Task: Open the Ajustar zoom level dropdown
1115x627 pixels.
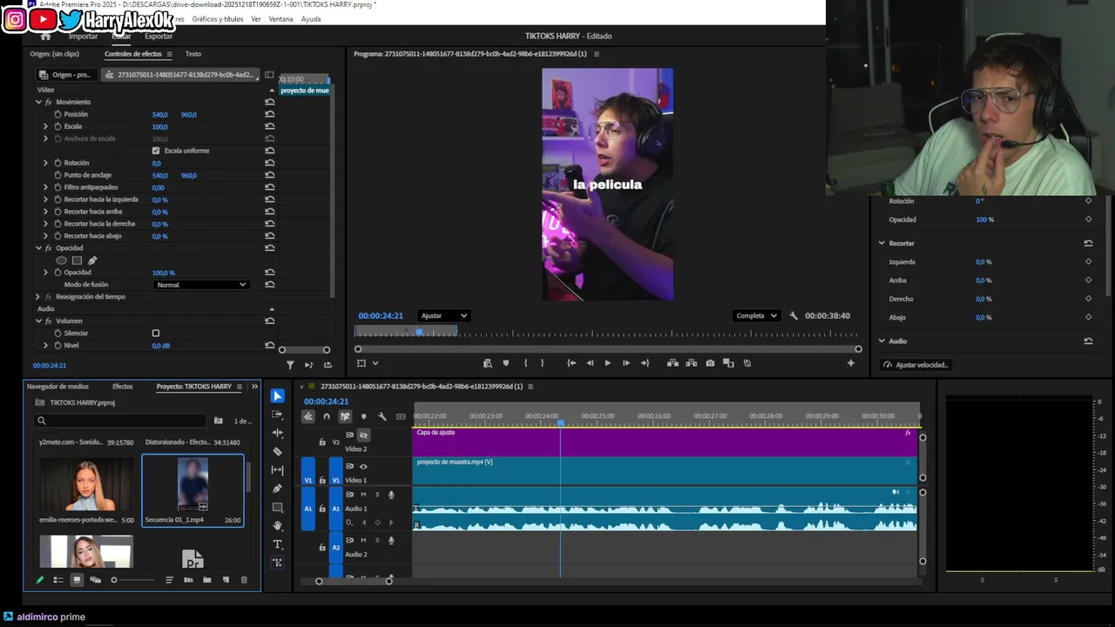Action: pyautogui.click(x=443, y=315)
